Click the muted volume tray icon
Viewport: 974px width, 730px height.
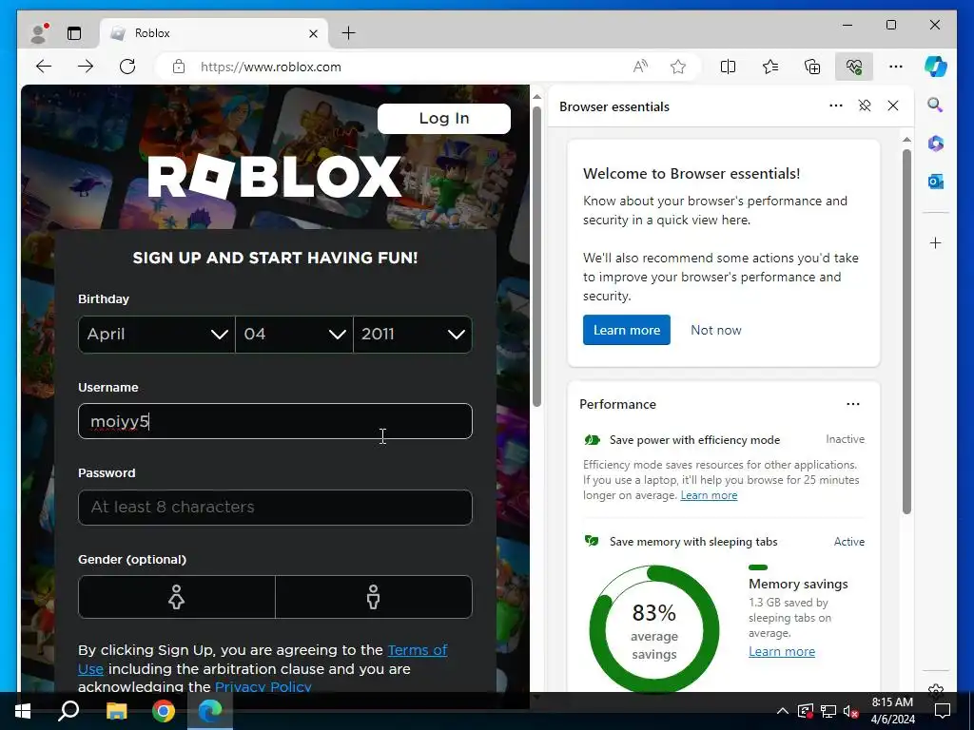pyautogui.click(x=850, y=711)
